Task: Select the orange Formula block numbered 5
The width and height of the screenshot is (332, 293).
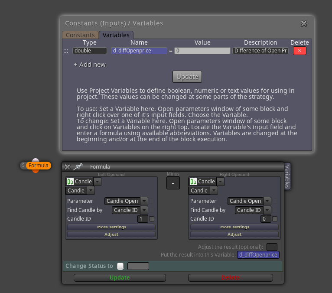Action: pyautogui.click(x=38, y=165)
